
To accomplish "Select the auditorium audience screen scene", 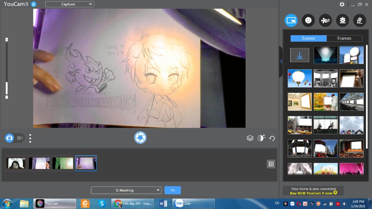I will pos(351,148).
